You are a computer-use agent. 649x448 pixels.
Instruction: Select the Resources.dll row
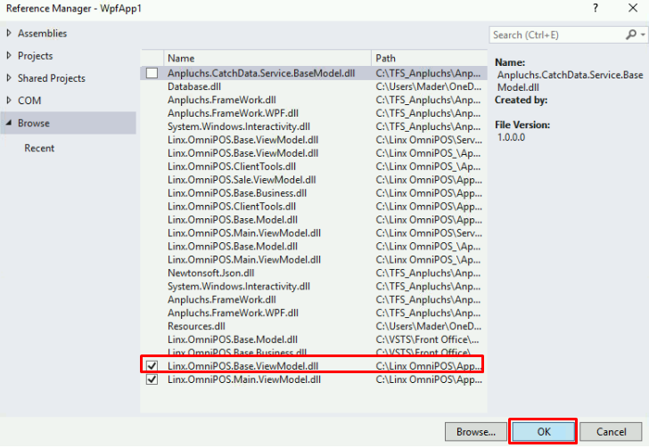[x=313, y=326]
